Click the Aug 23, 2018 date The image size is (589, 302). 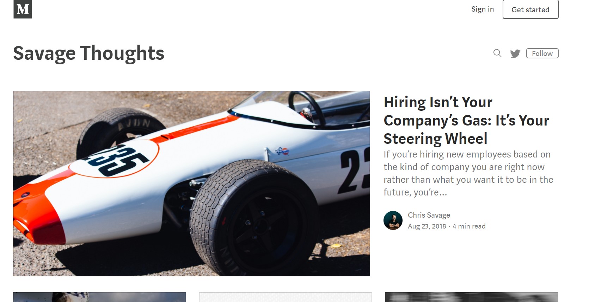(427, 226)
